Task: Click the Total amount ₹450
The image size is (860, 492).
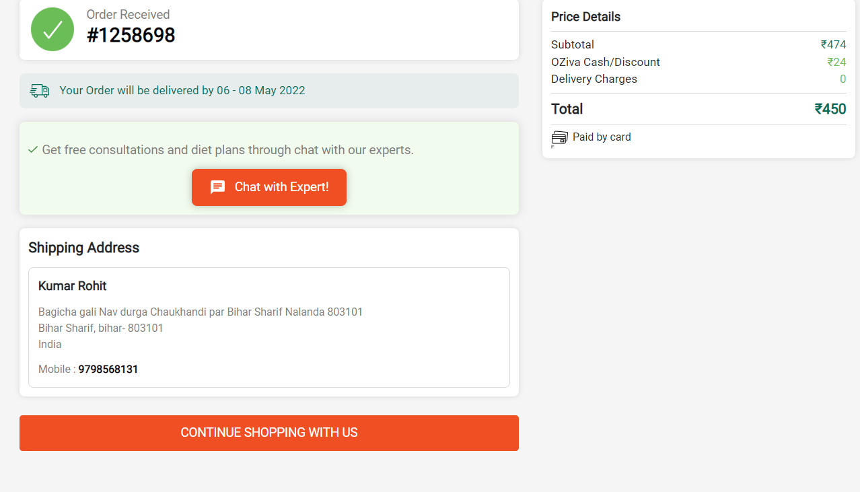Action: [830, 109]
